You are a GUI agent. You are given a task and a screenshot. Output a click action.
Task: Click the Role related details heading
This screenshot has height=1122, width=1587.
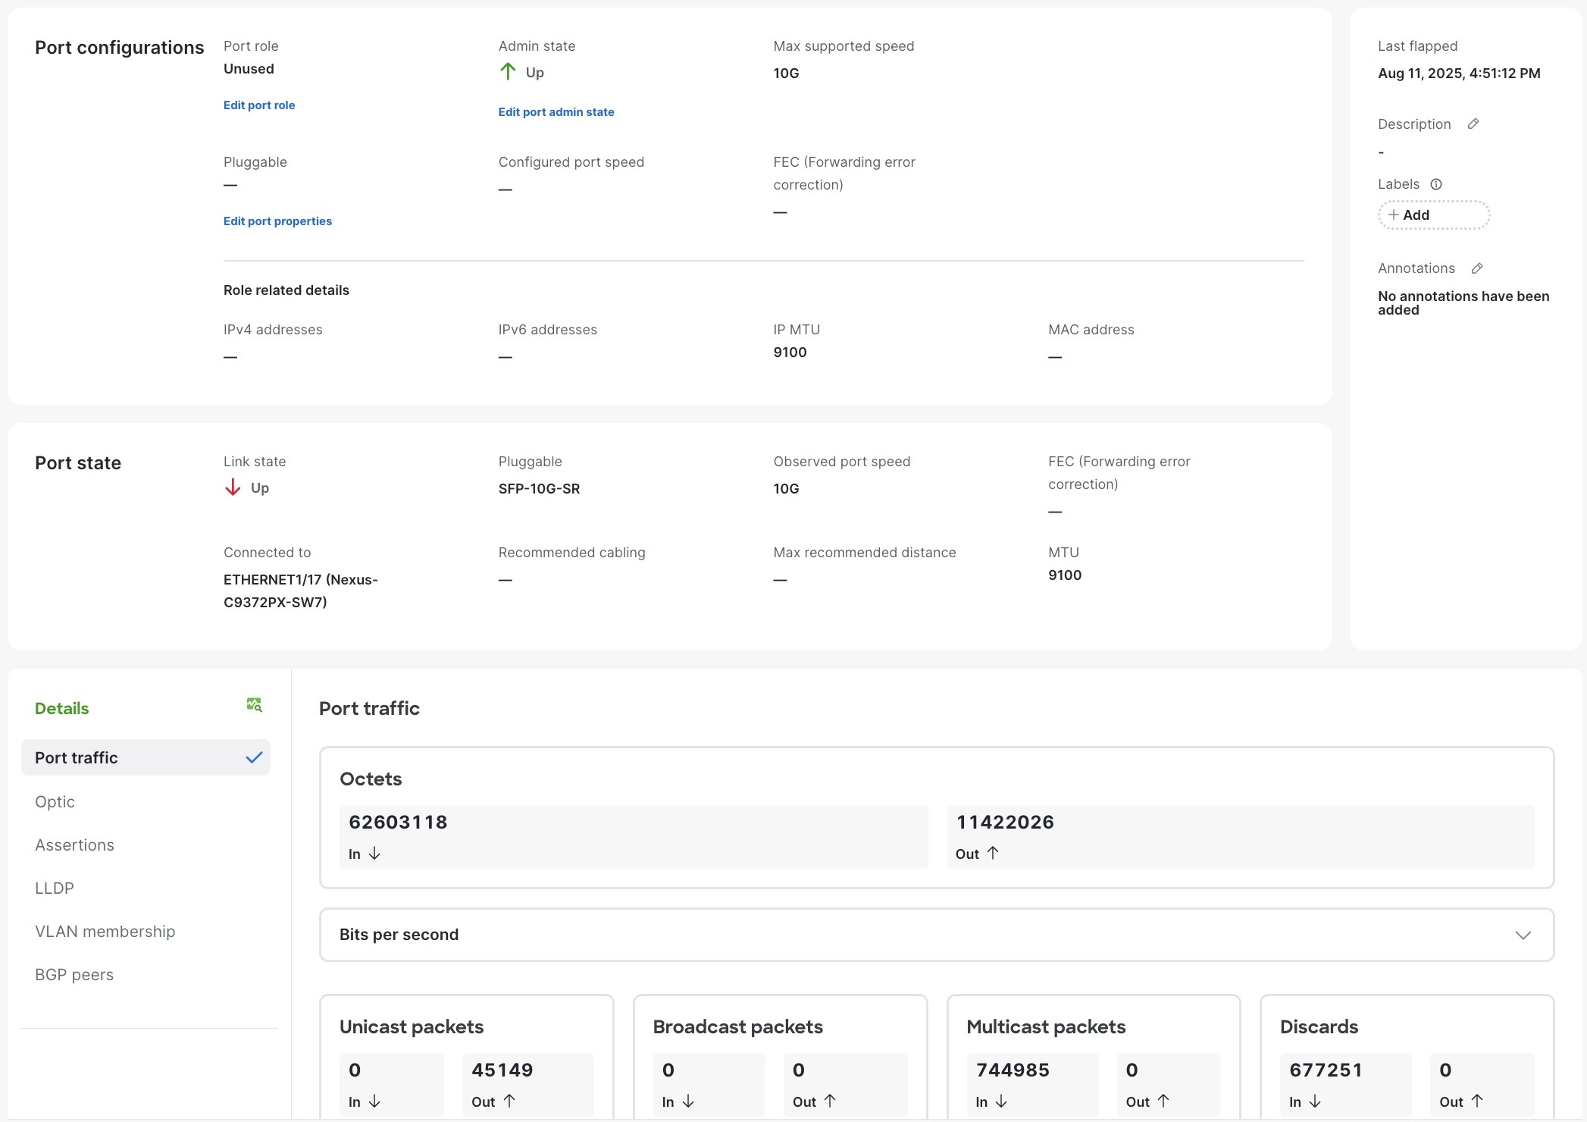pos(286,290)
